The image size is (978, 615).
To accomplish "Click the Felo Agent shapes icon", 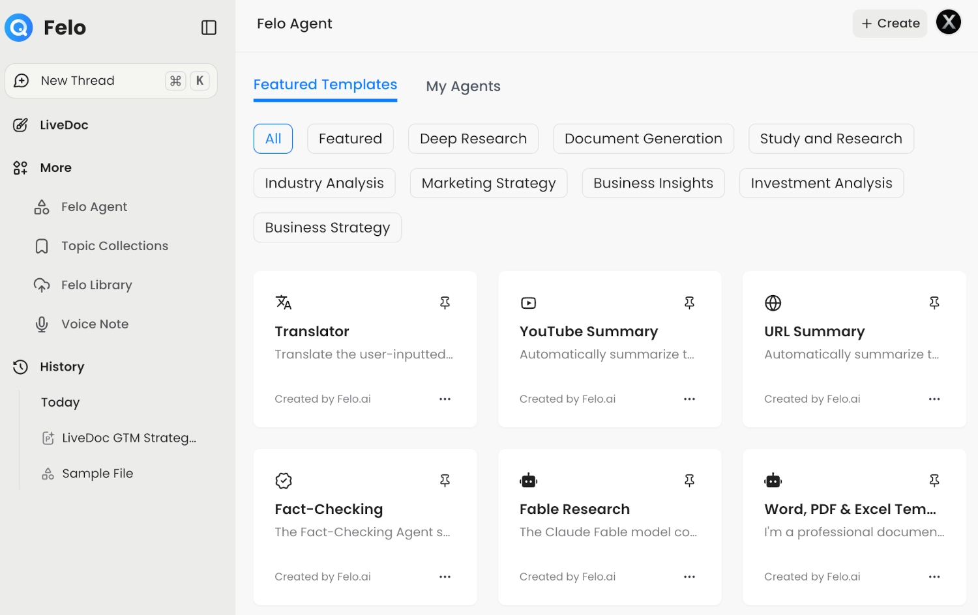I will [x=42, y=207].
